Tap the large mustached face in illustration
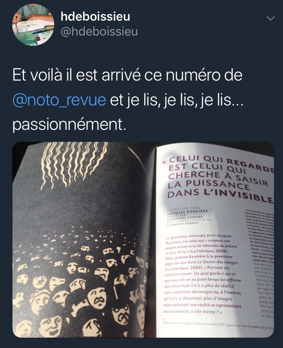The height and width of the screenshot is (348, 283). 98,298
